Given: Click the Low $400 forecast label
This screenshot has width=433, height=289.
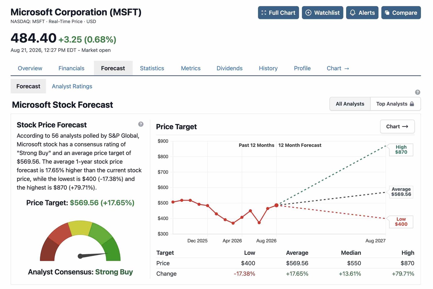Looking at the screenshot, I should 401,222.
